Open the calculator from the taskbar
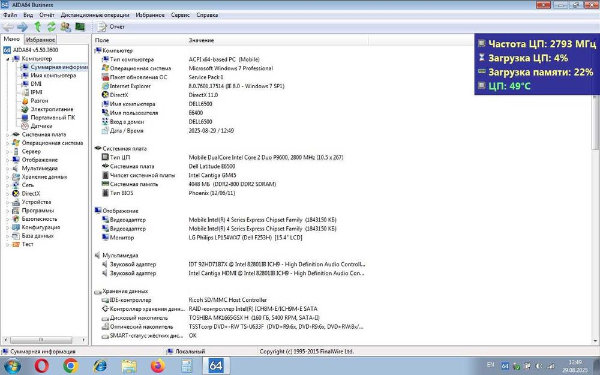Image resolution: width=600 pixels, height=375 pixels. pyautogui.click(x=187, y=366)
